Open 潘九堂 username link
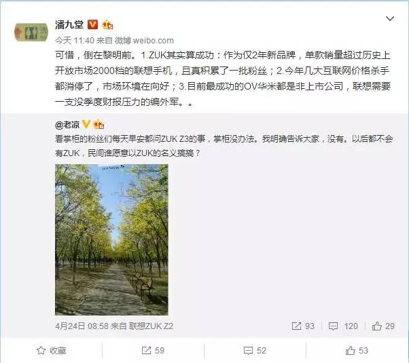This screenshot has height=363, width=409. (69, 24)
